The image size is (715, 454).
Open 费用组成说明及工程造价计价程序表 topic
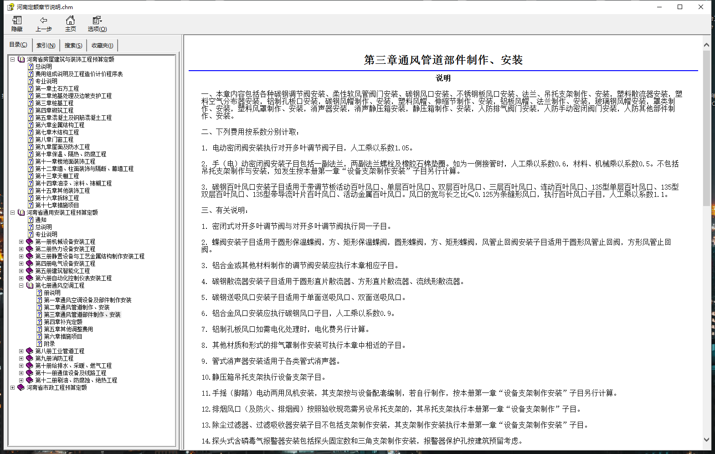[79, 74]
